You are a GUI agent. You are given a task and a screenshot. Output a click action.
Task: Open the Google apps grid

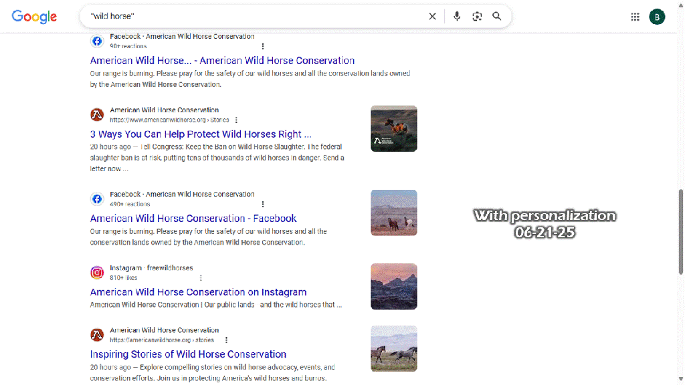635,17
